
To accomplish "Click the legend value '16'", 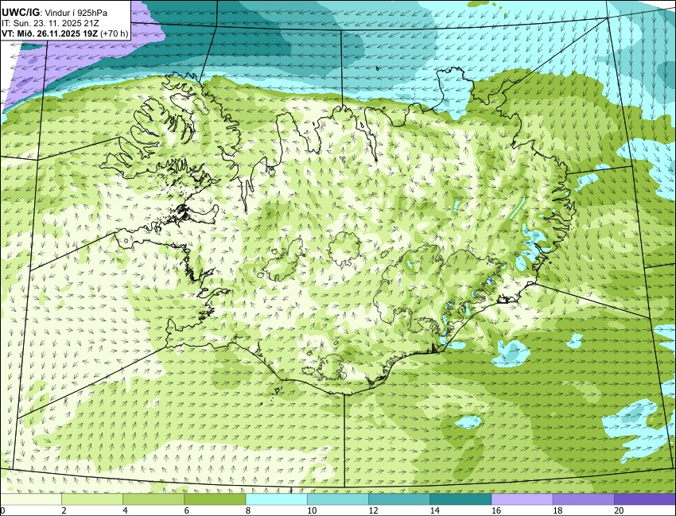I will (495, 510).
